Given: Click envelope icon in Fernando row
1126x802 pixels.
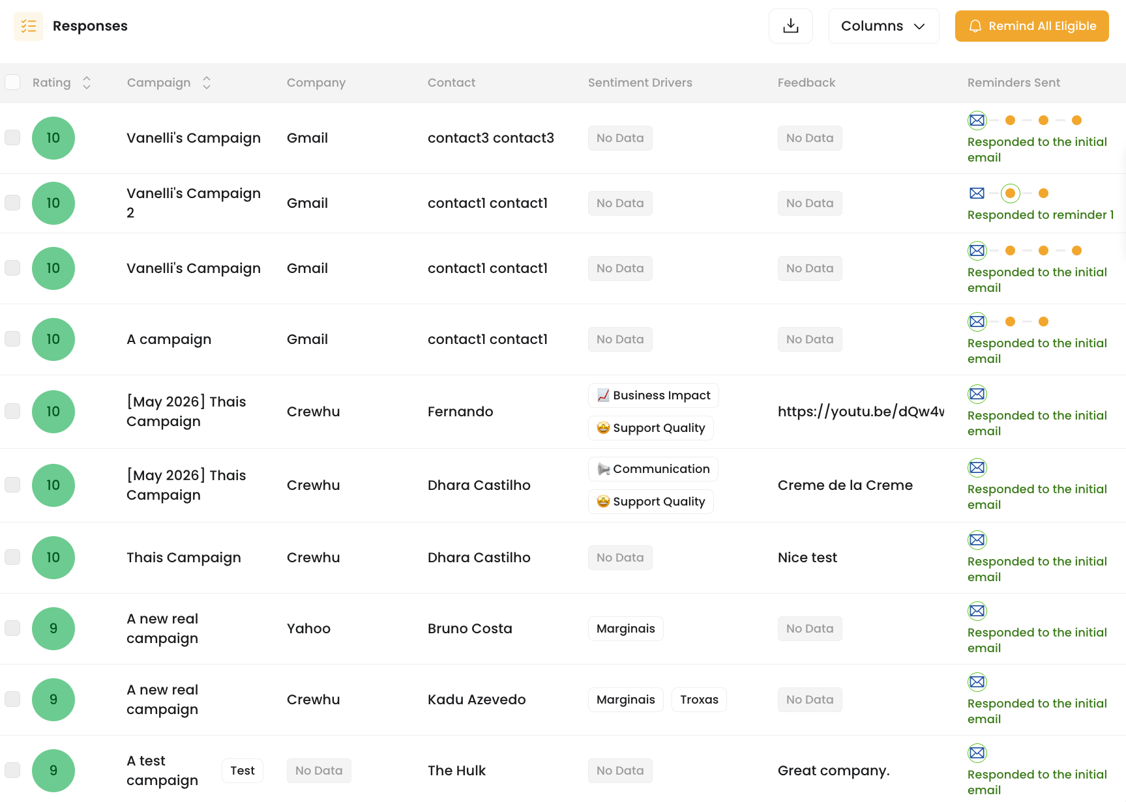Looking at the screenshot, I should pyautogui.click(x=977, y=394).
